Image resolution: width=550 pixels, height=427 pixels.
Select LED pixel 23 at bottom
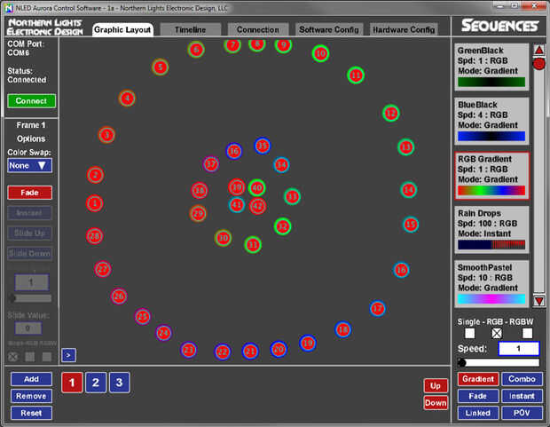click(x=189, y=350)
